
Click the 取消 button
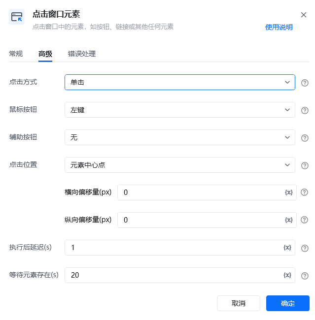[x=239, y=303]
